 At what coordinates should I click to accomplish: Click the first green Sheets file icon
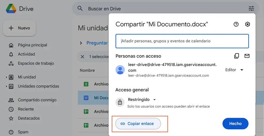click(86, 111)
